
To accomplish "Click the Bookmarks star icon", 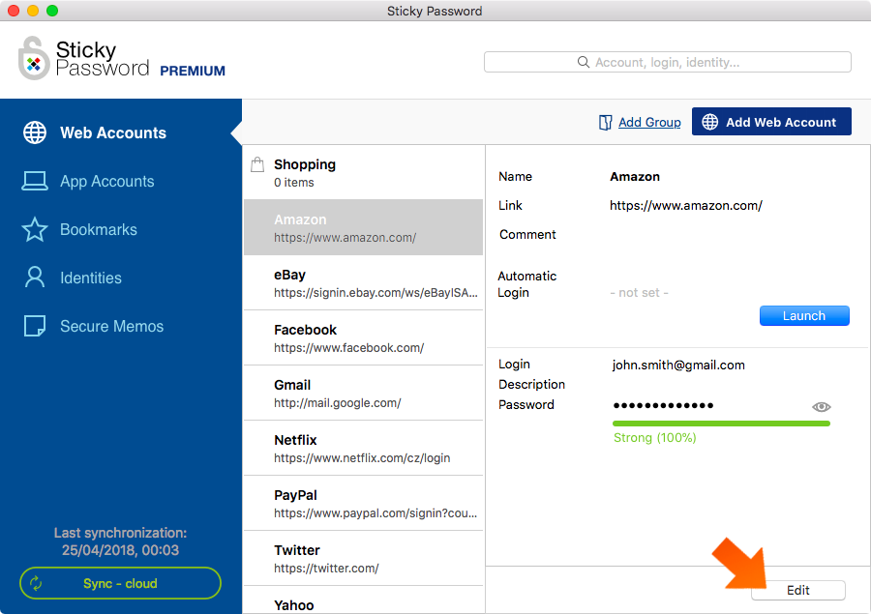I will coord(35,229).
